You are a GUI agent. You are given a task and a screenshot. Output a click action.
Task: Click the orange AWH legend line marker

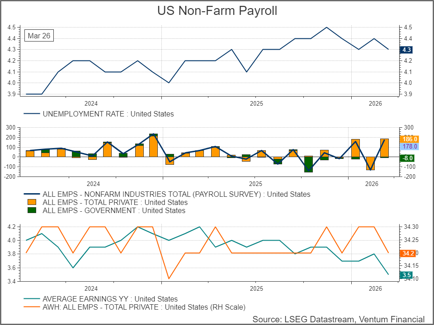coord(32,307)
